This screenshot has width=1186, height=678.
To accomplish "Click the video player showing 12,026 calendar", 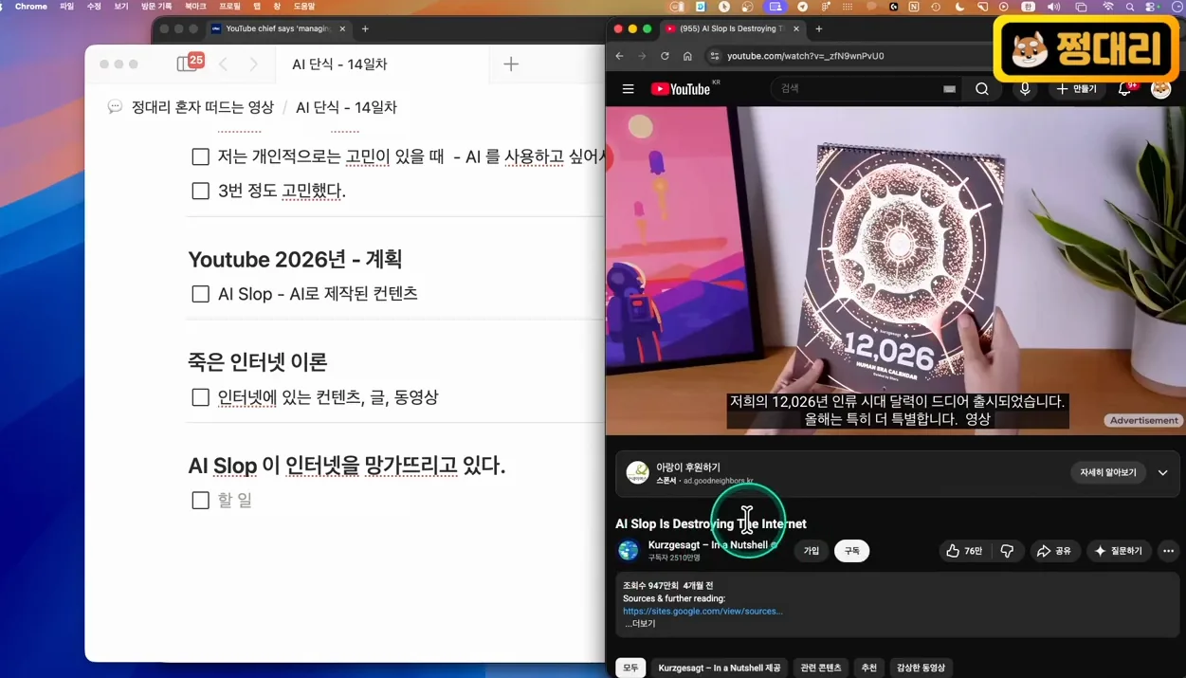I will click(895, 270).
